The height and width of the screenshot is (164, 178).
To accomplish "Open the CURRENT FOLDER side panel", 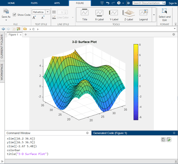I will [2, 47].
